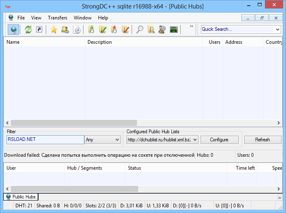
Task: Click tab bar overflow chevron at right
Action: point(280,198)
